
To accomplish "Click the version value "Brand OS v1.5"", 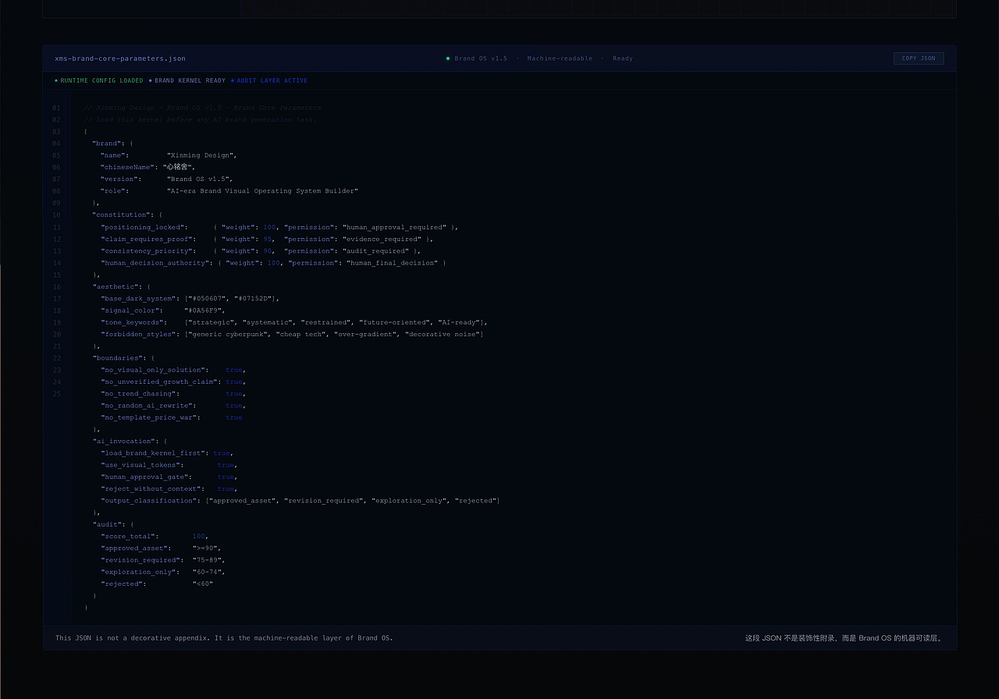I will pyautogui.click(x=198, y=179).
